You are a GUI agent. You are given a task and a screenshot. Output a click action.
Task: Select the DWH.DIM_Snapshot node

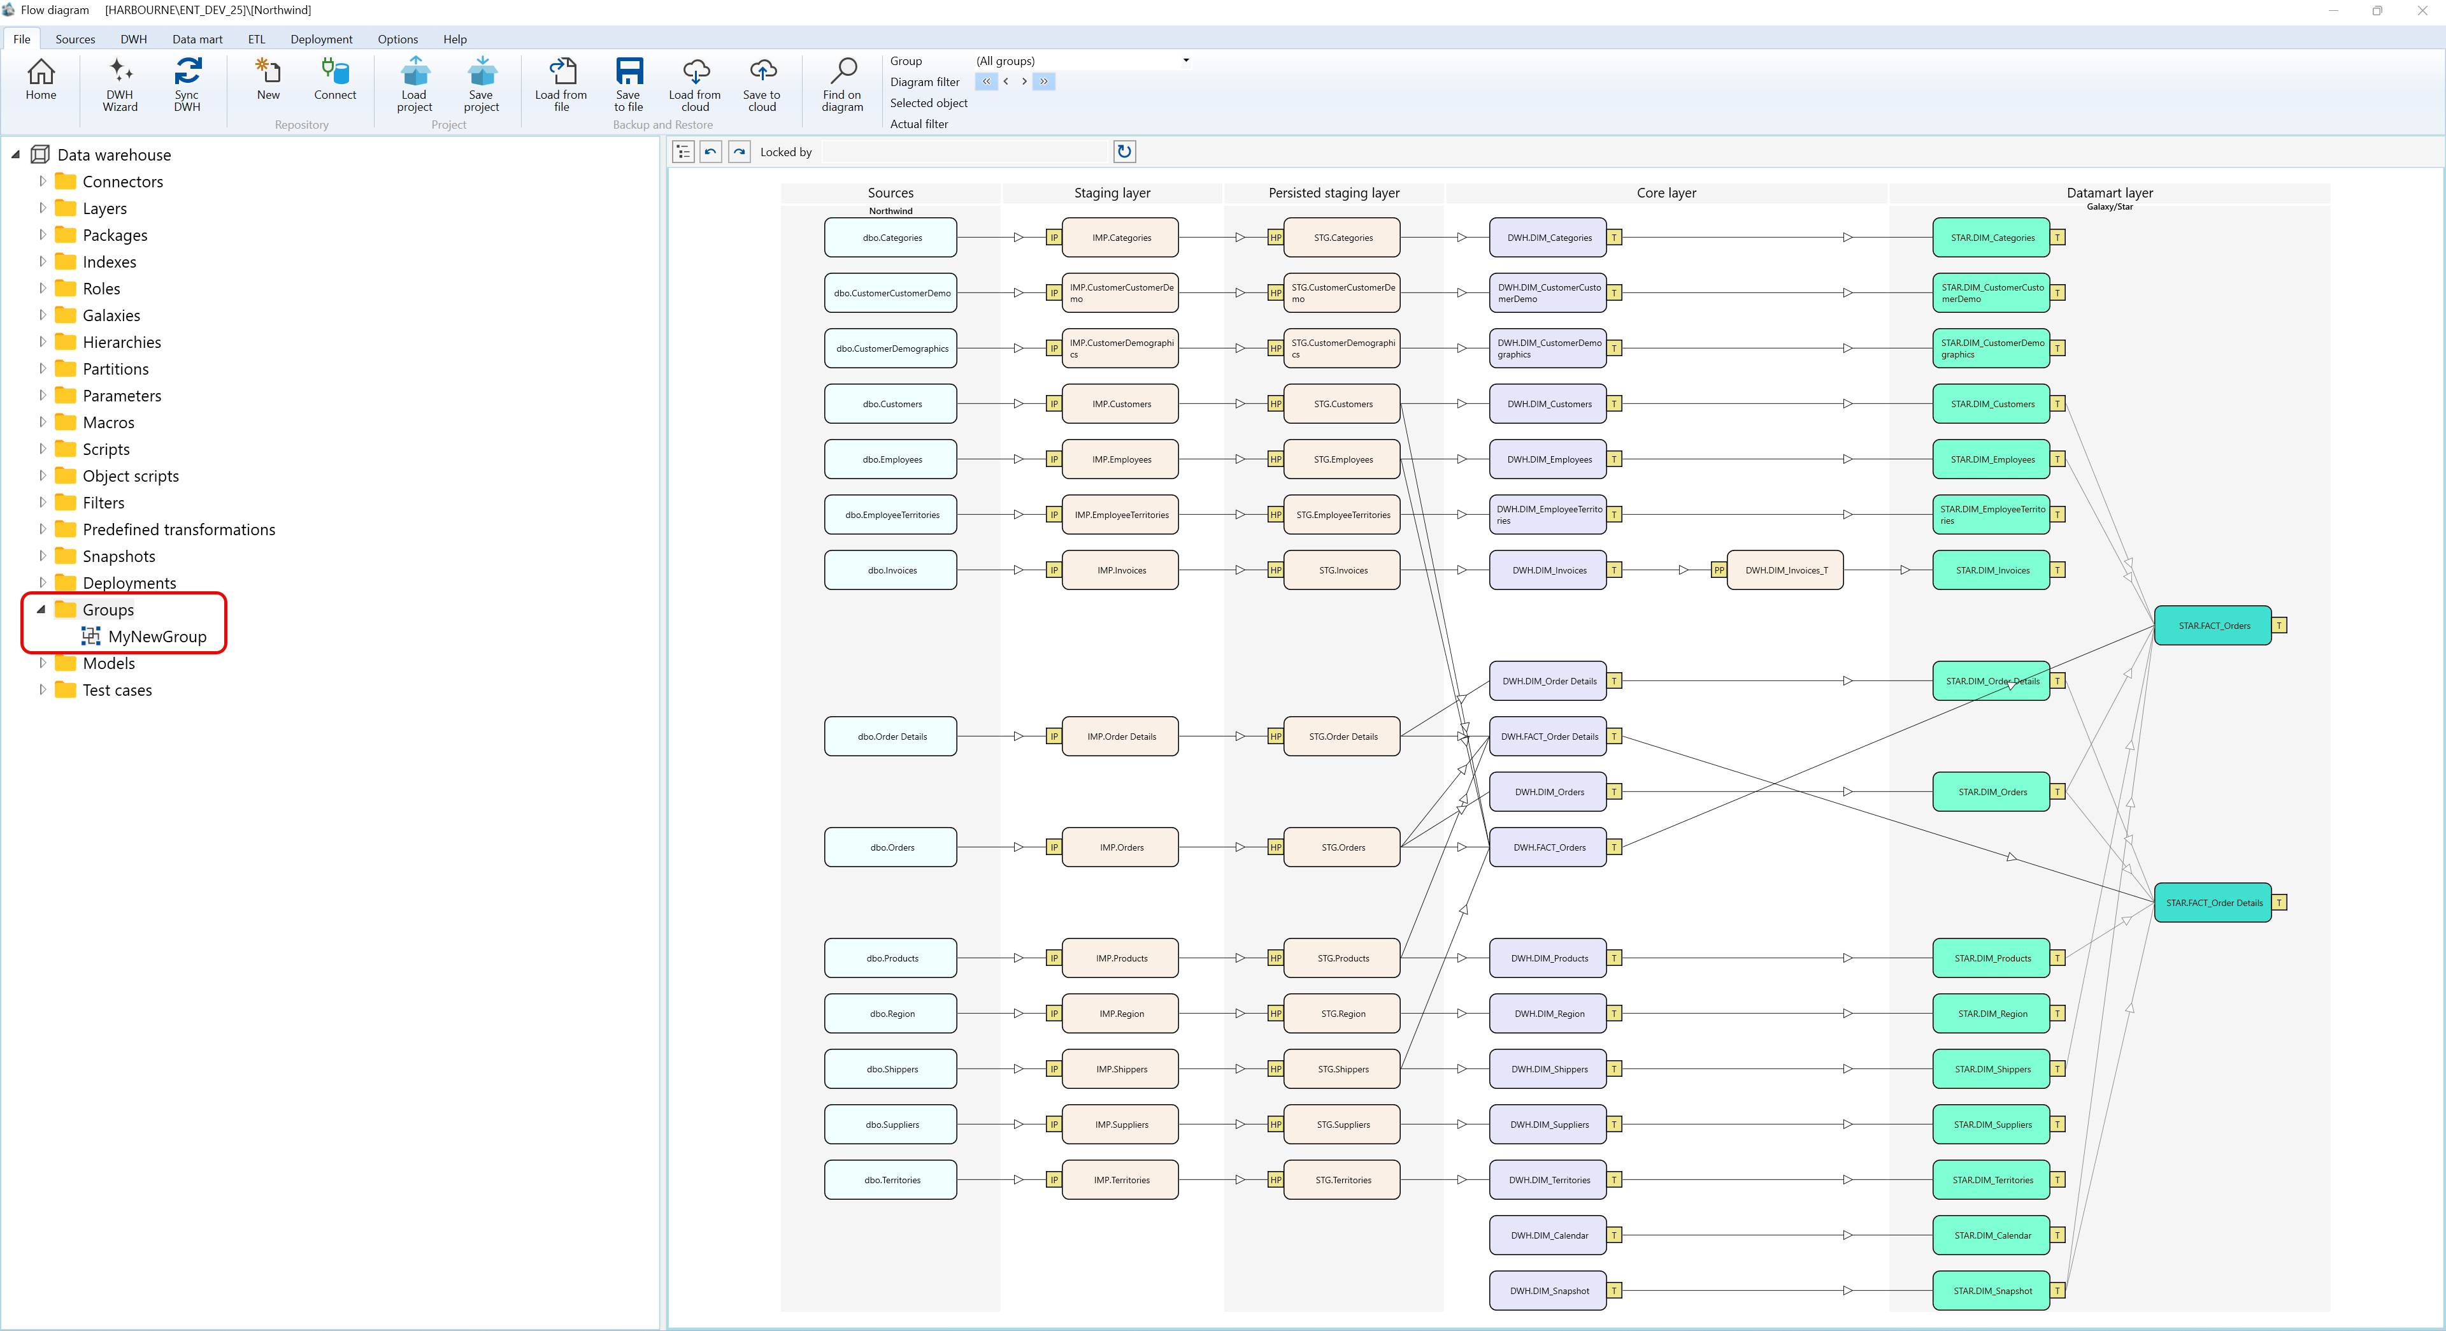[x=1548, y=1291]
